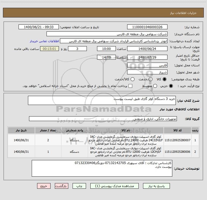Click the remaining days field showing 3
207x200 pixels.
coord(77,49)
